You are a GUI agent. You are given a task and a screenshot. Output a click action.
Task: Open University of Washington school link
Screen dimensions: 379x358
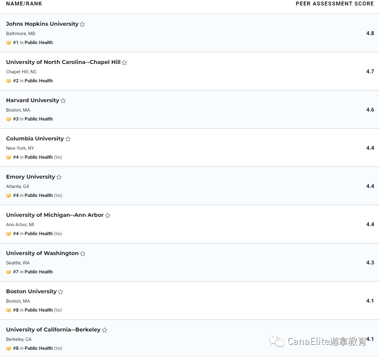pyautogui.click(x=42, y=253)
